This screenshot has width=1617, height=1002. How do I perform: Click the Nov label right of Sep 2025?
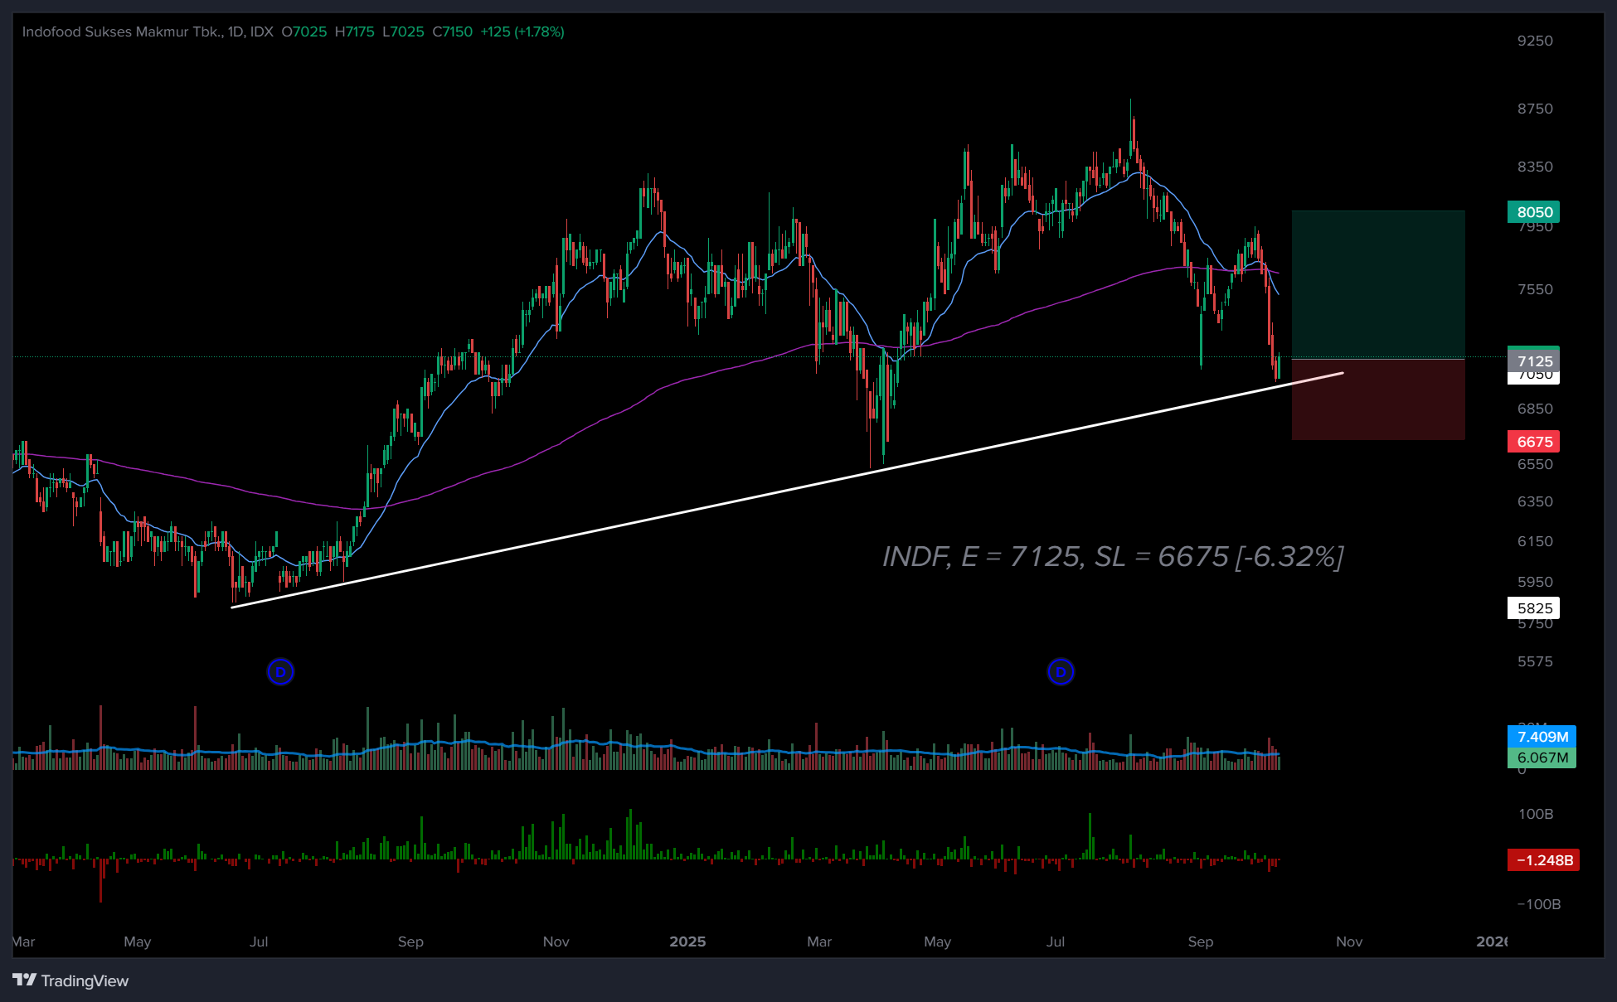point(1349,941)
